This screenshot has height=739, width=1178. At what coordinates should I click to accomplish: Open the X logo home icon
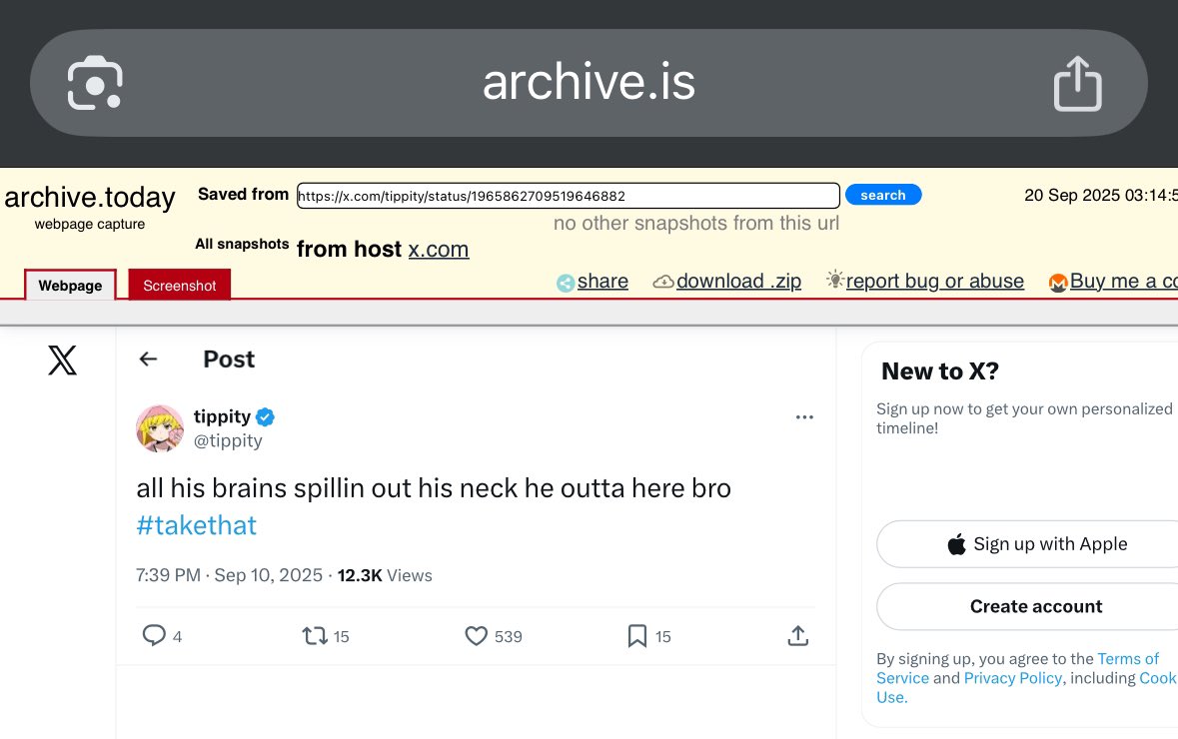(x=62, y=361)
